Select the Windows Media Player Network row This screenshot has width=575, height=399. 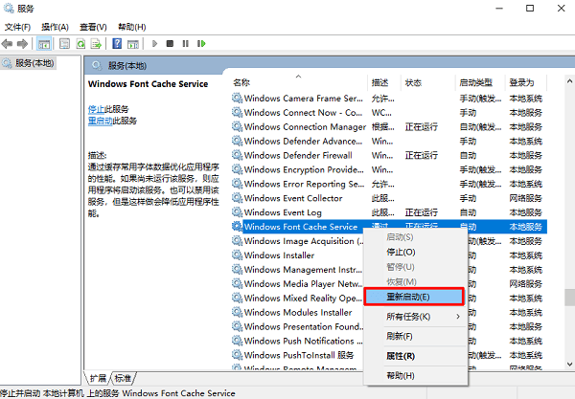point(297,283)
